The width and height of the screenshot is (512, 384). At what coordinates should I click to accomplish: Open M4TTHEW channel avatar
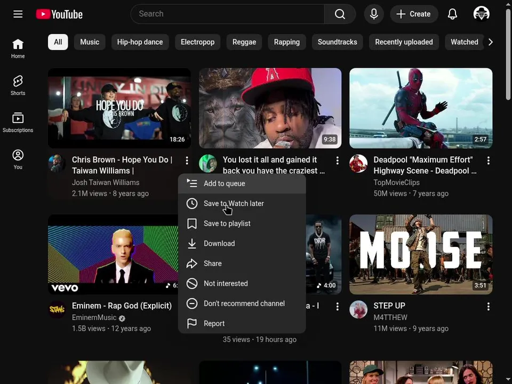[358, 309]
